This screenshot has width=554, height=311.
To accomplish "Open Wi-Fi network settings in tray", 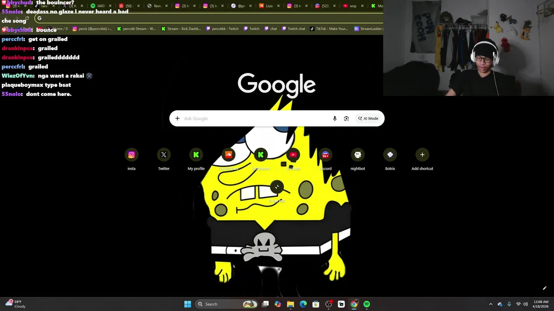I will click(x=518, y=304).
